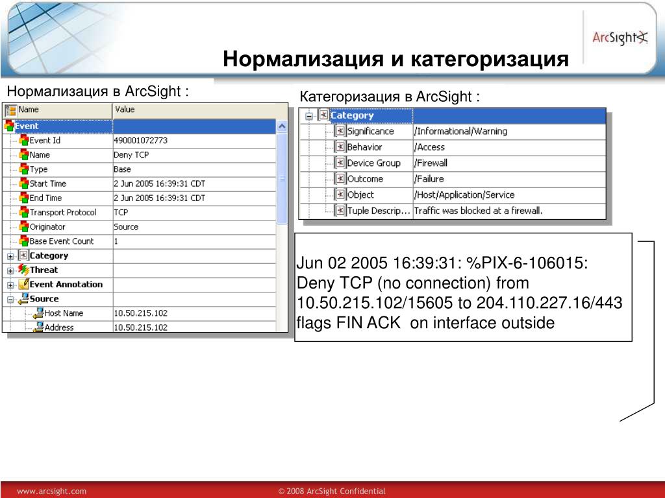The image size is (665, 498).
Task: Click the Source node computer icon
Action: tap(23, 298)
